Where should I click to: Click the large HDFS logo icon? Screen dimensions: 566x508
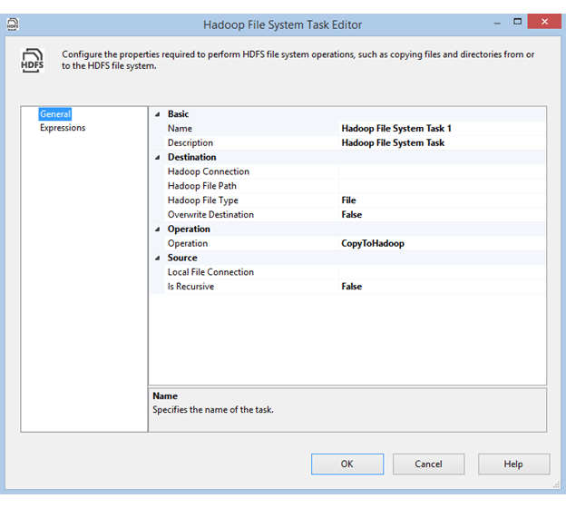32,60
